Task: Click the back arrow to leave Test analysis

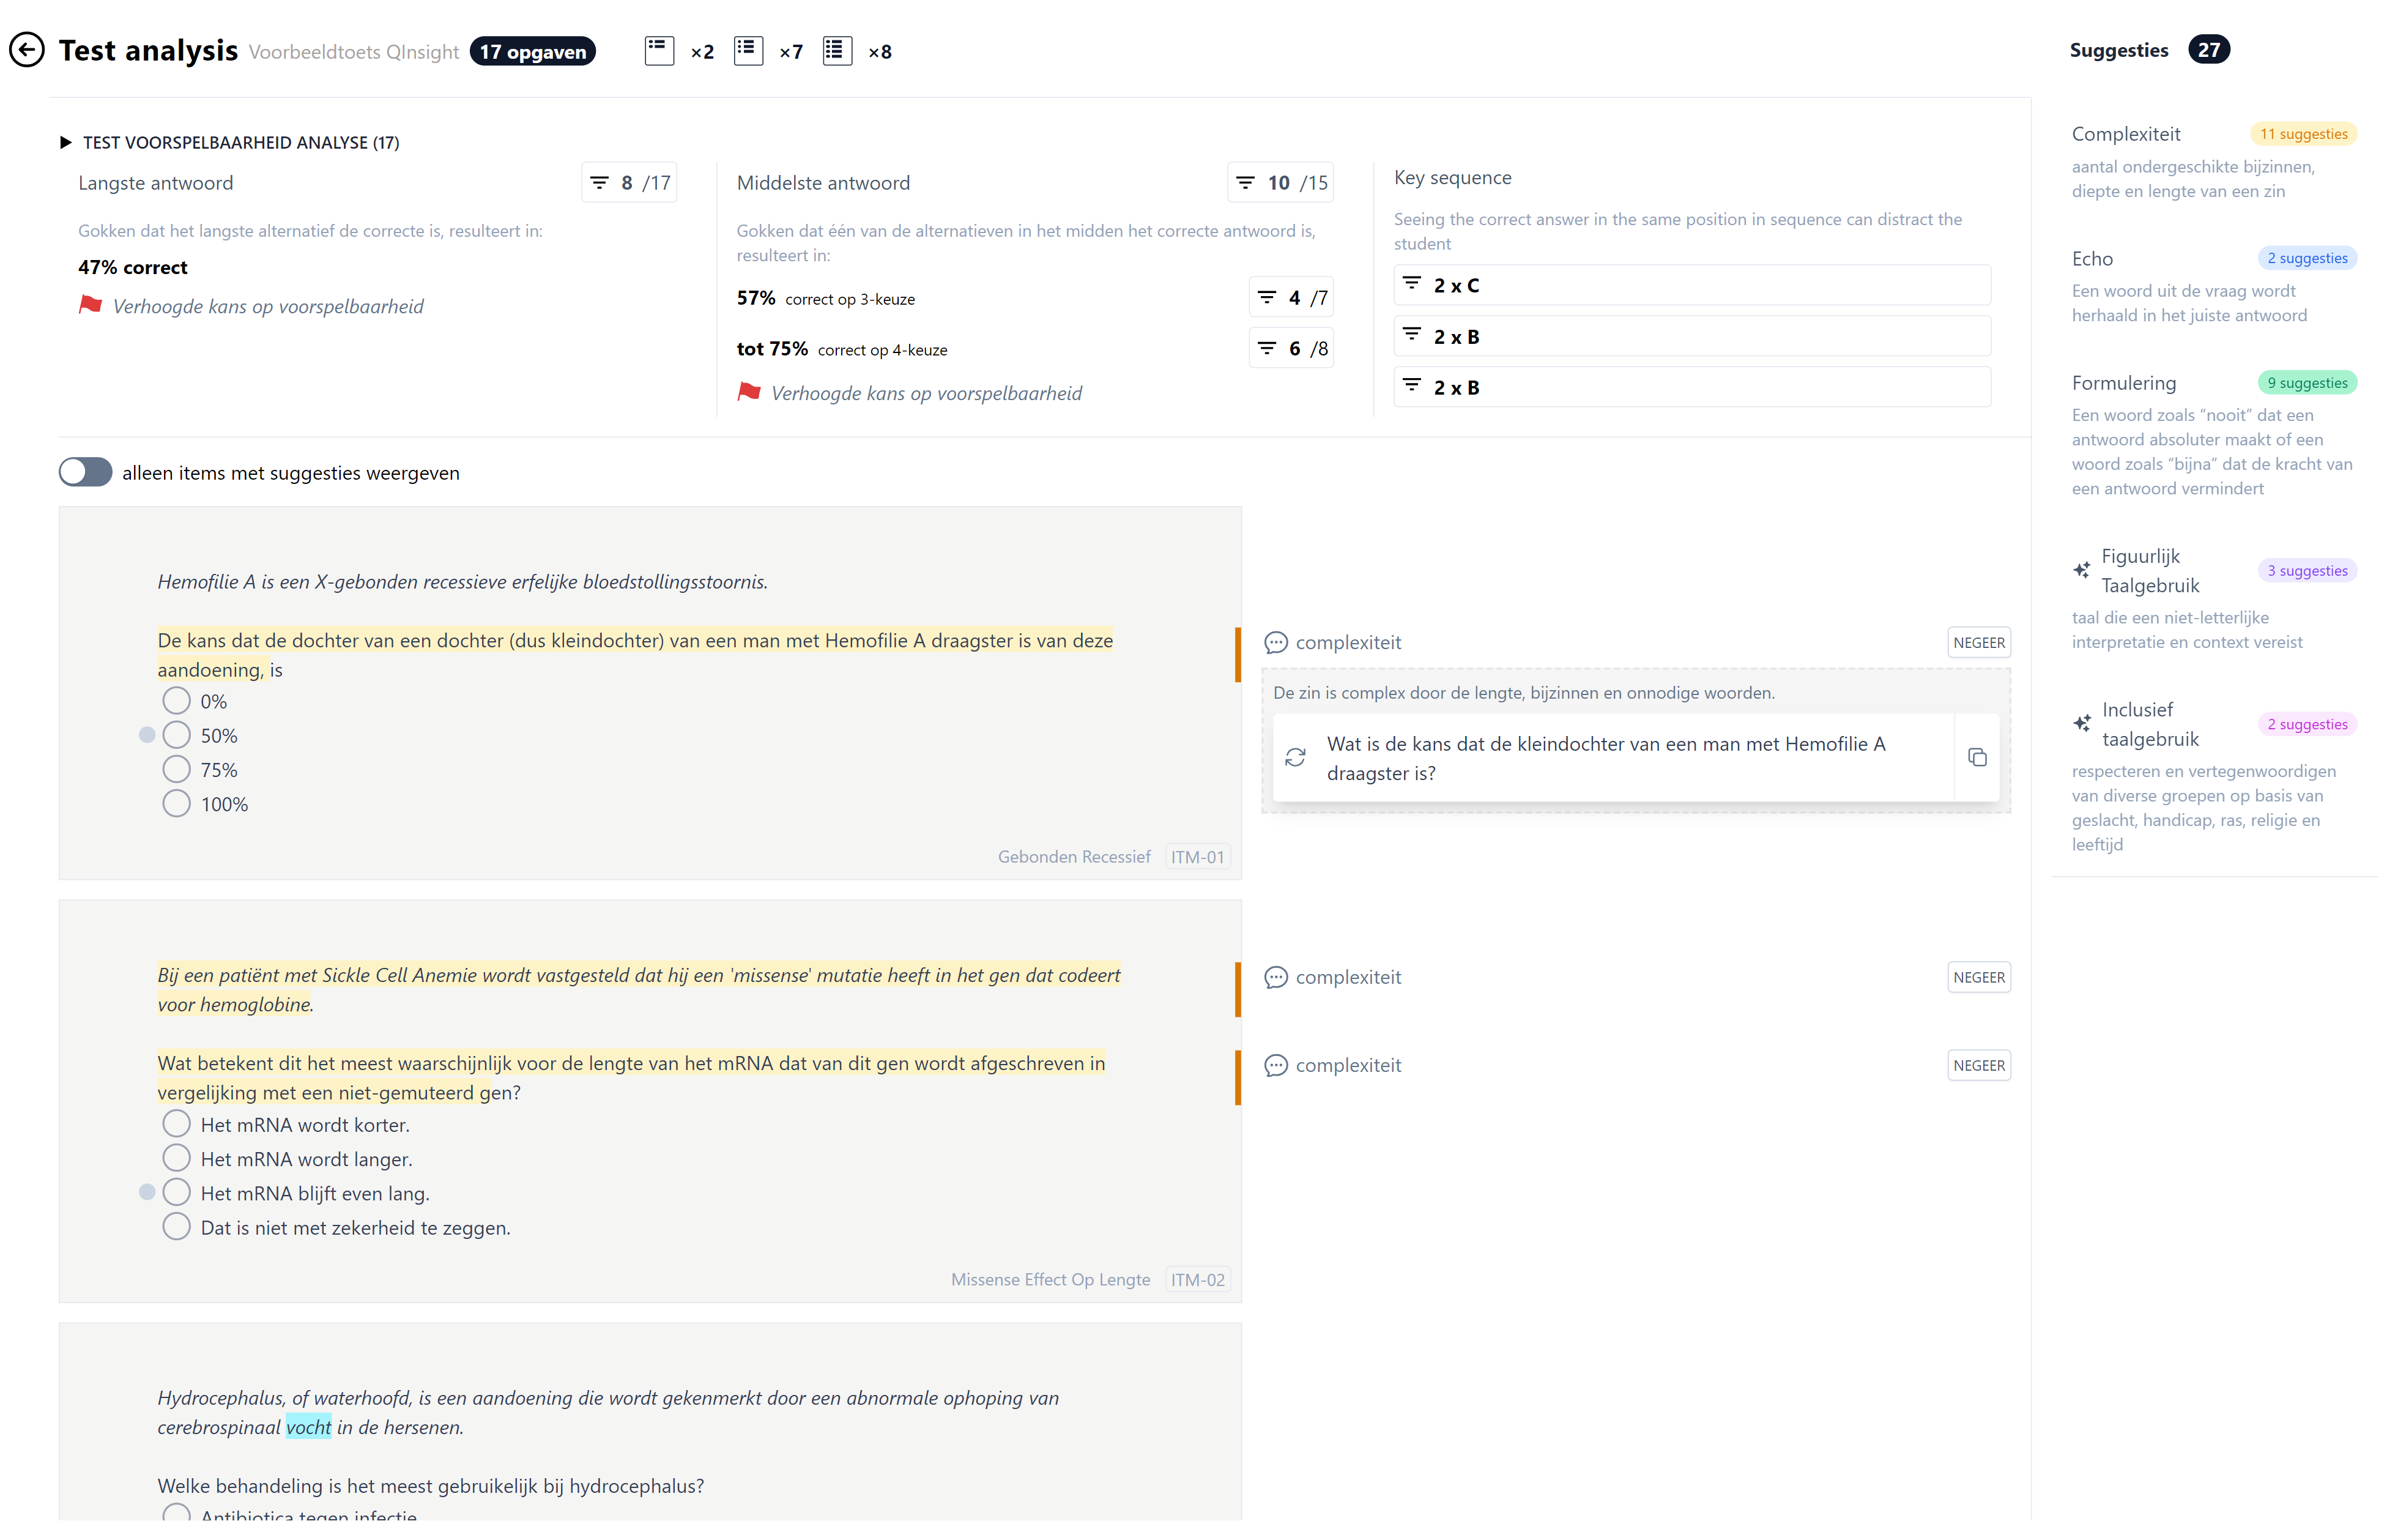Action: coord(27,49)
